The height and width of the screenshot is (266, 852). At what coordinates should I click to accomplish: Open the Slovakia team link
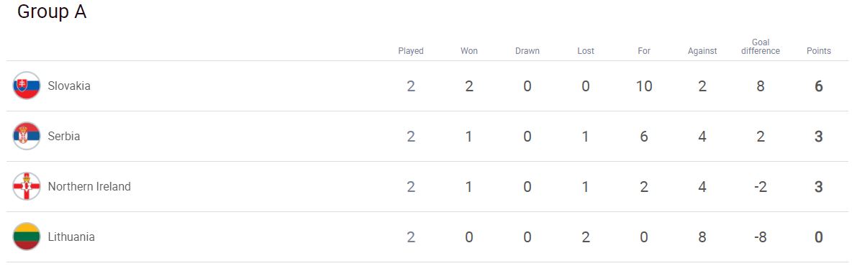69,86
